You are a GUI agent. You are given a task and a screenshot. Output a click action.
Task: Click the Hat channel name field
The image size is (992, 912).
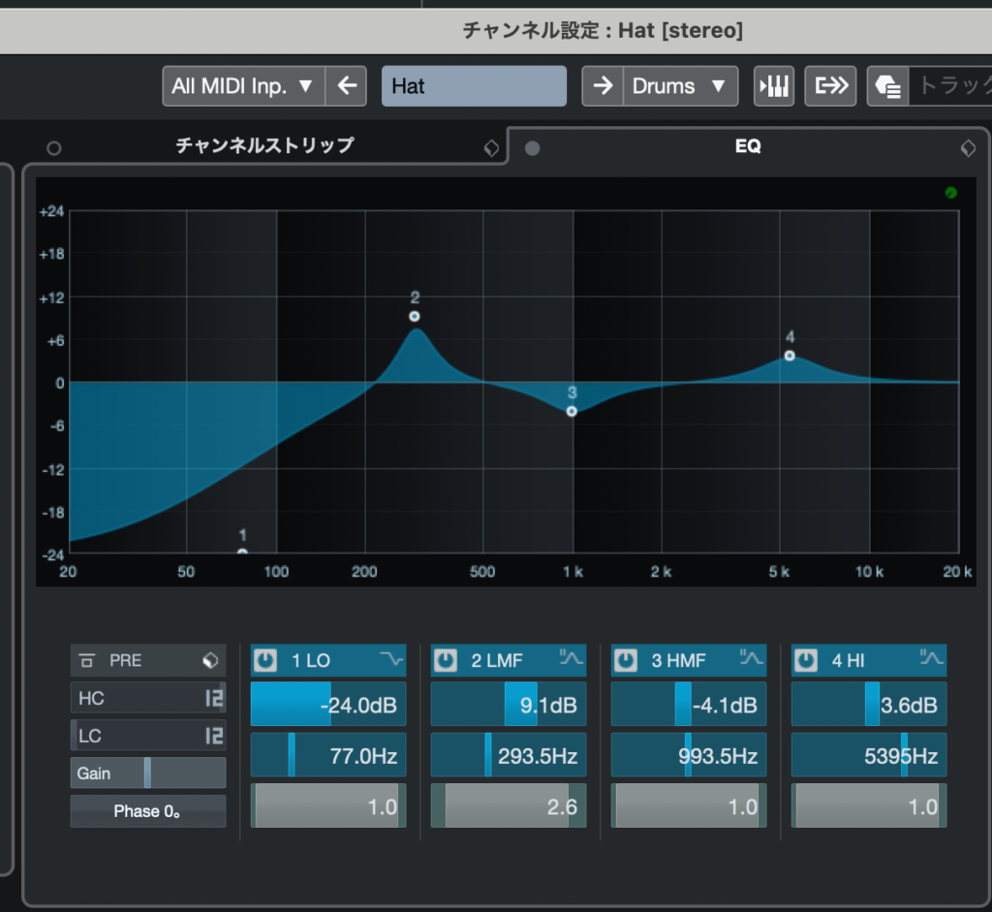coord(474,86)
